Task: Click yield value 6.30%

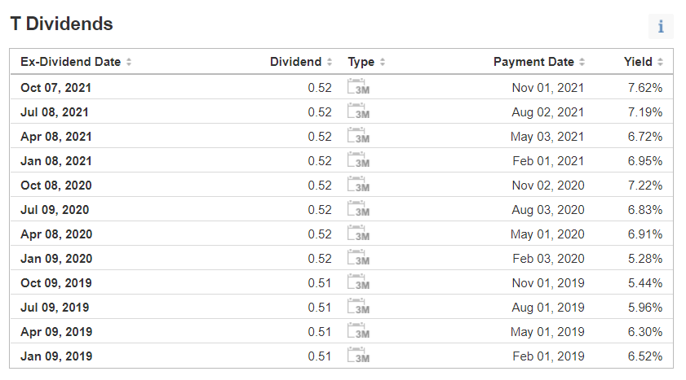Action: point(645,332)
